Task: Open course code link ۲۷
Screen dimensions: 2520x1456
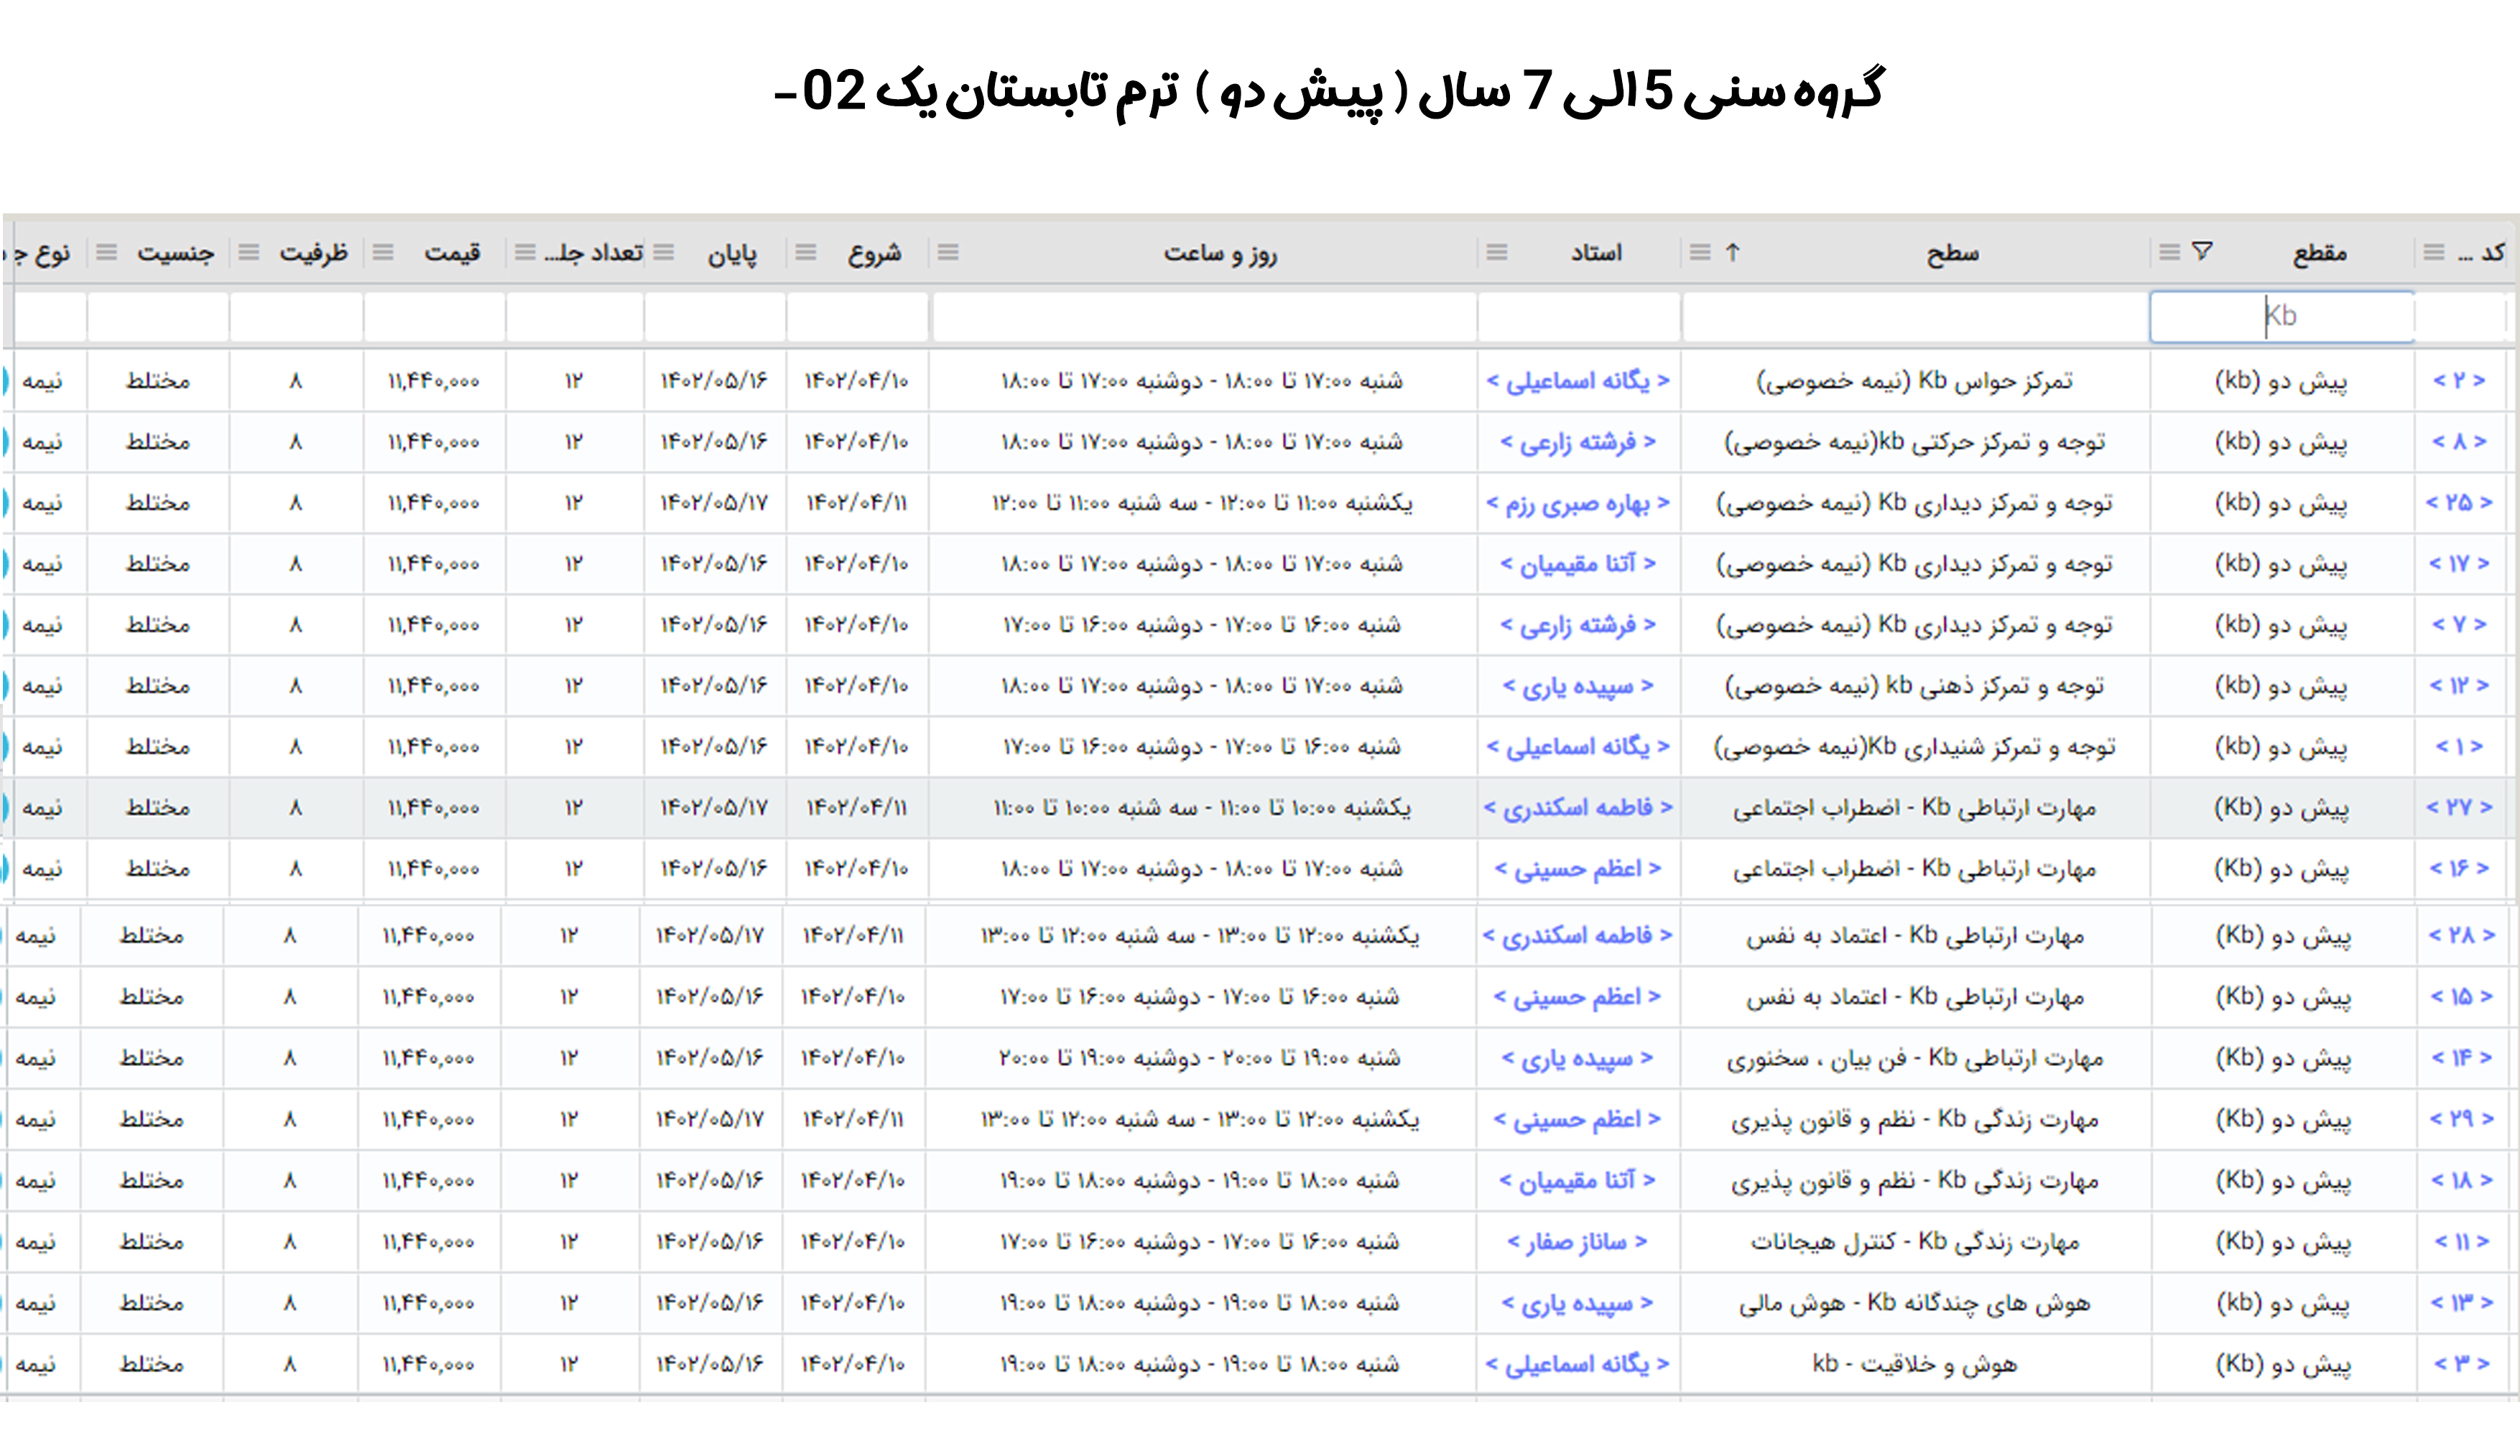Action: tap(2458, 807)
